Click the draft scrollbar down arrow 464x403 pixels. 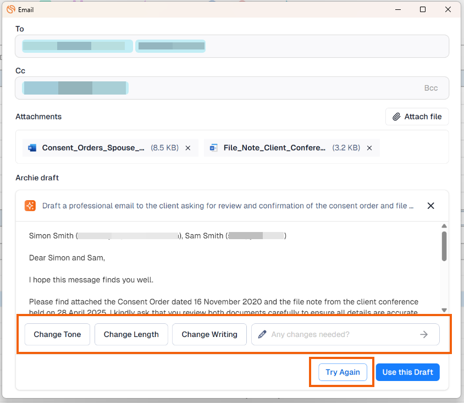click(x=444, y=310)
